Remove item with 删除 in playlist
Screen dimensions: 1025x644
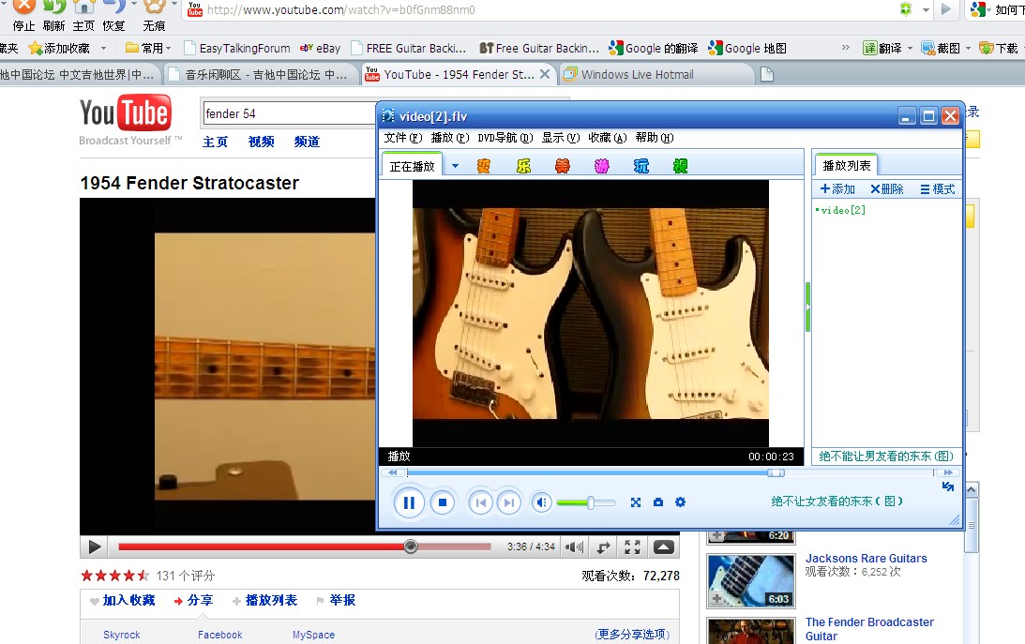886,189
